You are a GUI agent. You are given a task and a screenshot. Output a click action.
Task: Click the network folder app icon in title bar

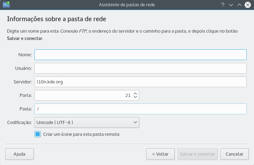pyautogui.click(x=6, y=5)
